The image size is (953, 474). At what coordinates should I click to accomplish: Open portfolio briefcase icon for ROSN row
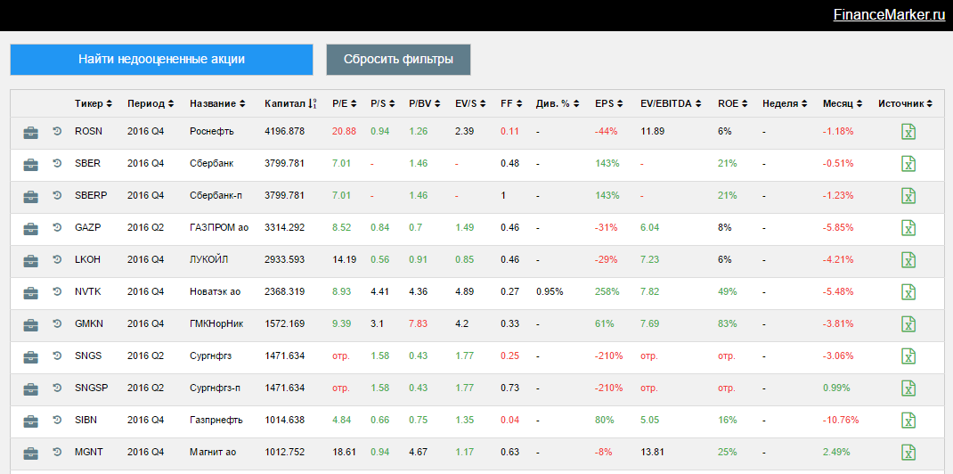click(x=30, y=132)
